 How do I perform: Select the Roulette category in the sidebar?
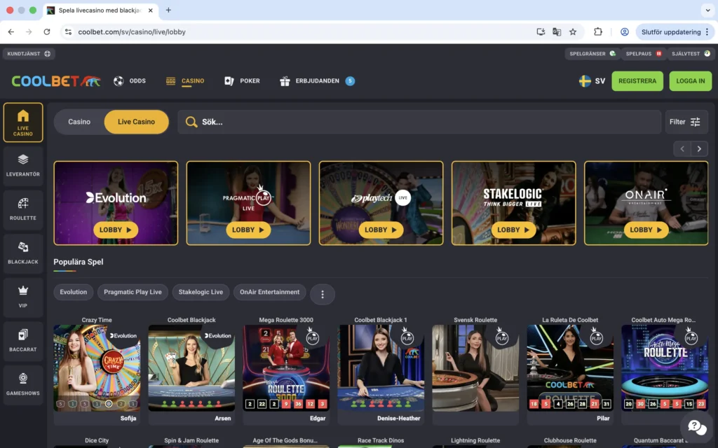(x=22, y=210)
